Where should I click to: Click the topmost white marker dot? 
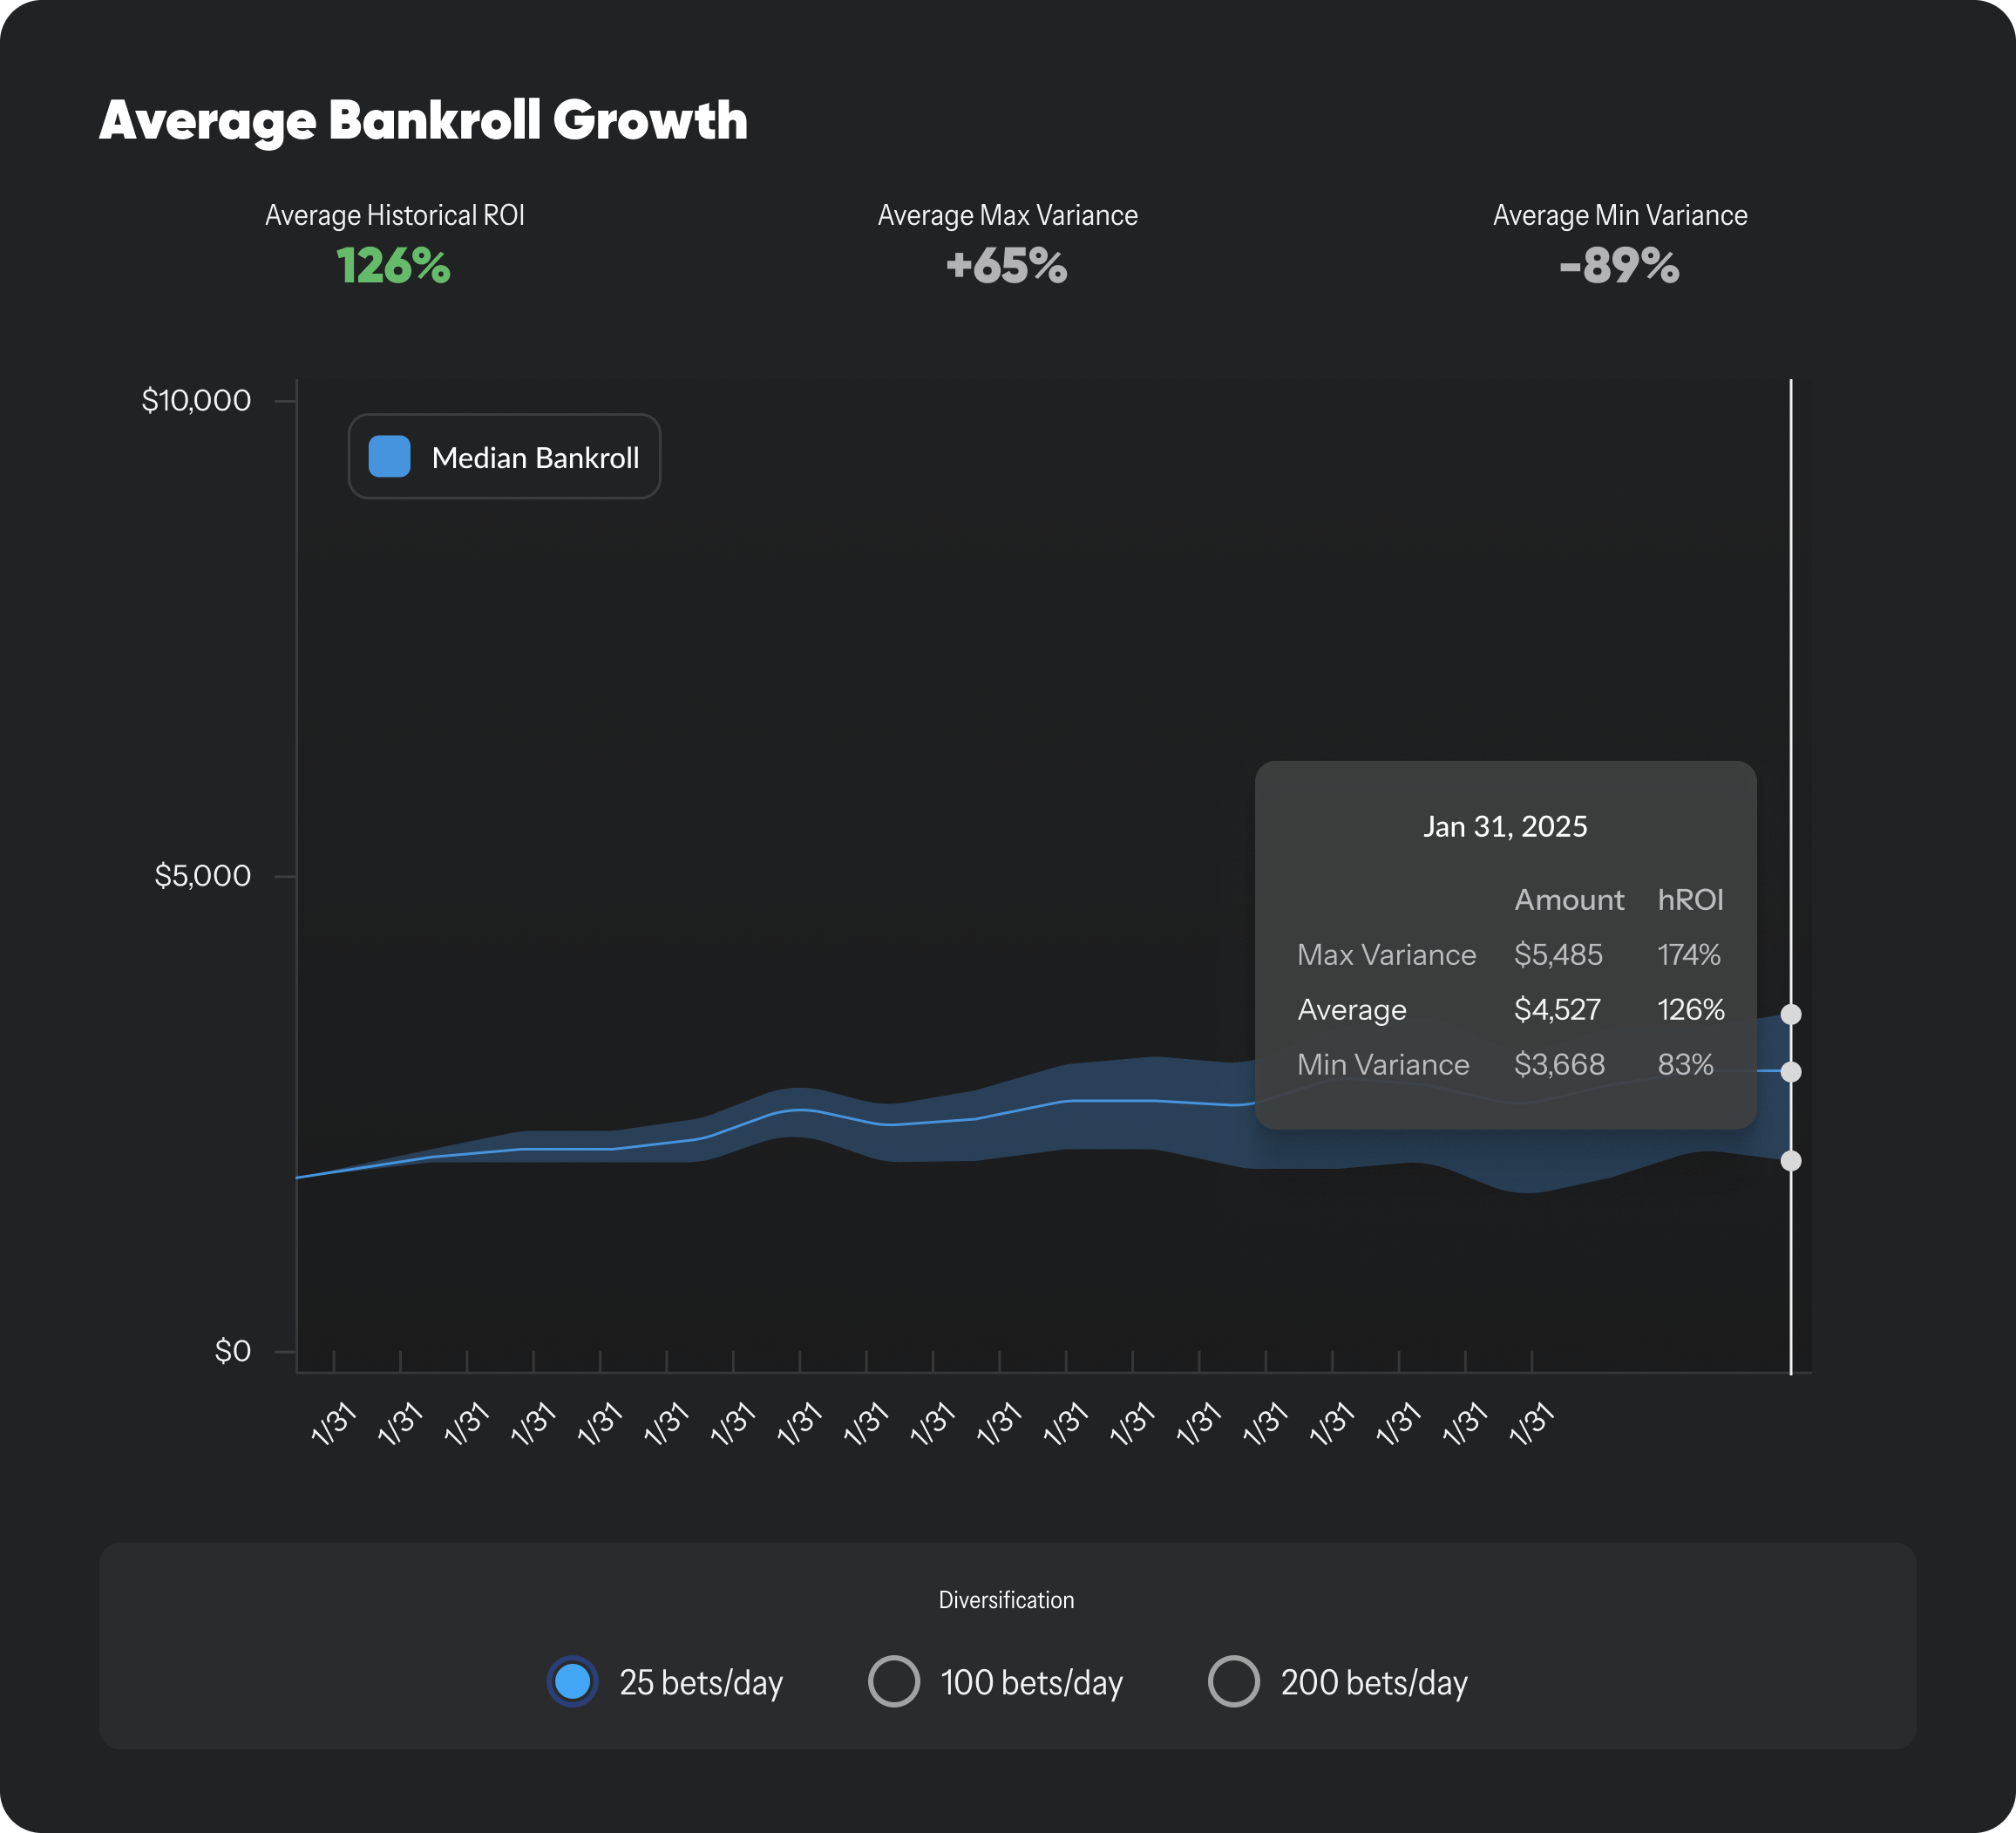click(1789, 1014)
